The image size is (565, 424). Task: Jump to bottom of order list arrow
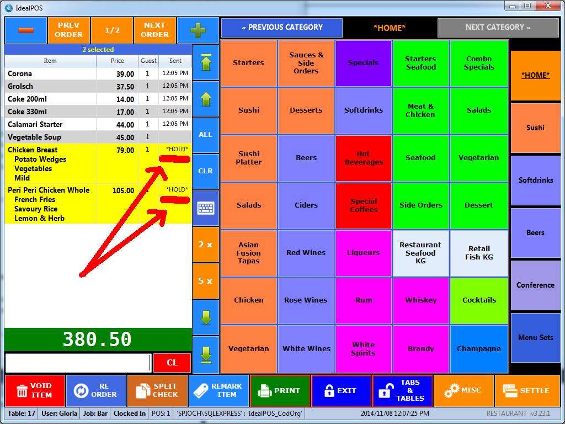205,354
